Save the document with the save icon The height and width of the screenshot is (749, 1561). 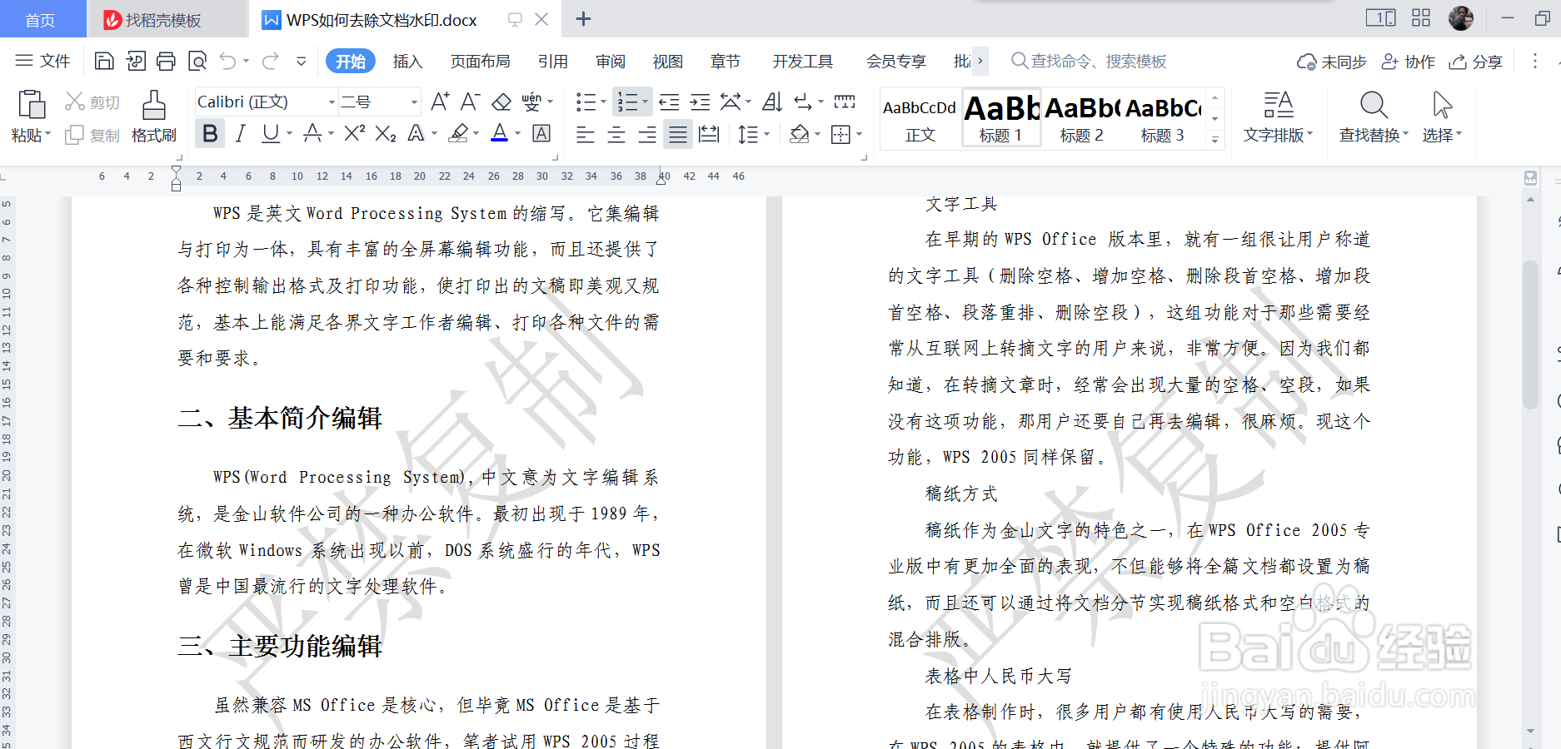click(x=104, y=61)
